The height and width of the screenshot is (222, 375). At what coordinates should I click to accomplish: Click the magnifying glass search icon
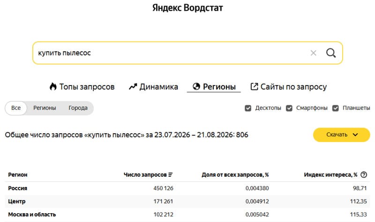pos(331,53)
